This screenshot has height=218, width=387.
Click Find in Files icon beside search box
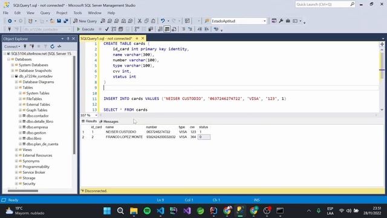pyautogui.click(x=207, y=21)
